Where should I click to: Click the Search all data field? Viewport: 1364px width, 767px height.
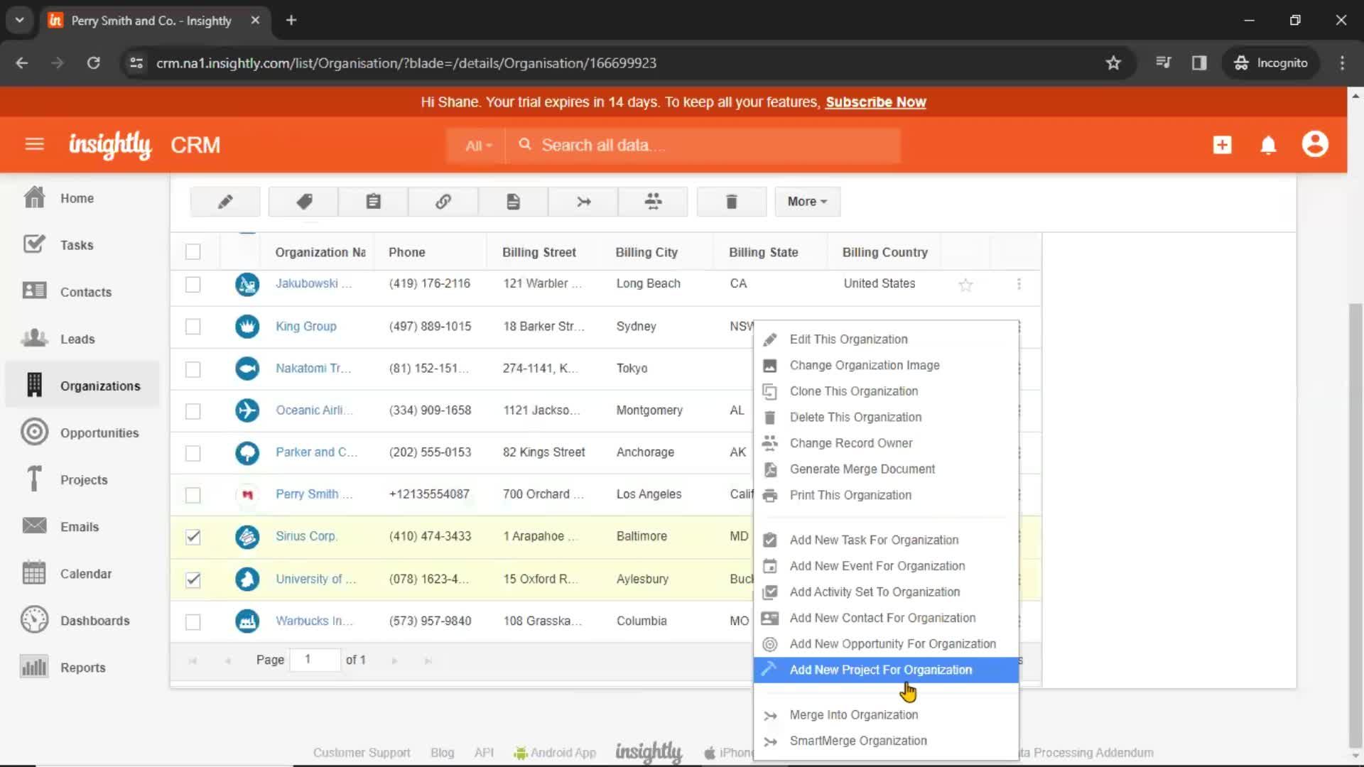tap(703, 146)
